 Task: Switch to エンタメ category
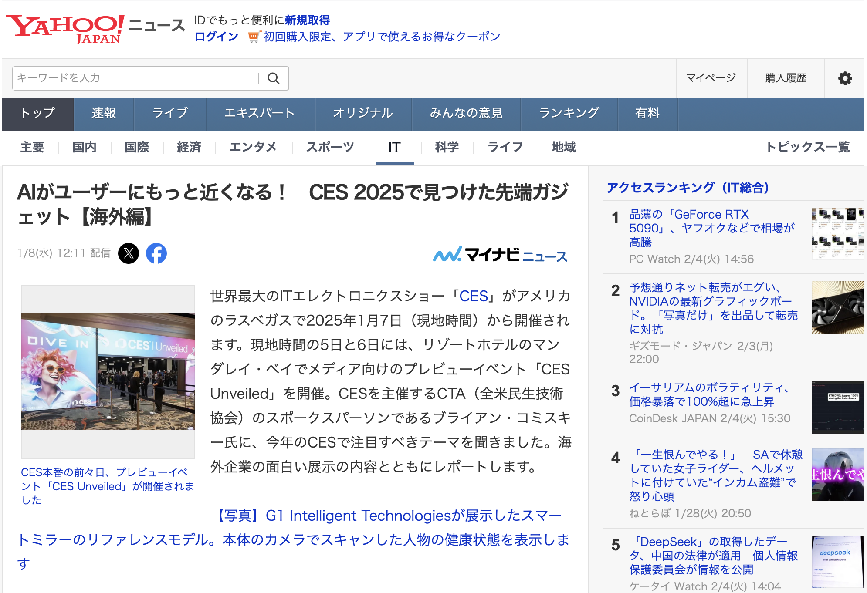pos(253,147)
